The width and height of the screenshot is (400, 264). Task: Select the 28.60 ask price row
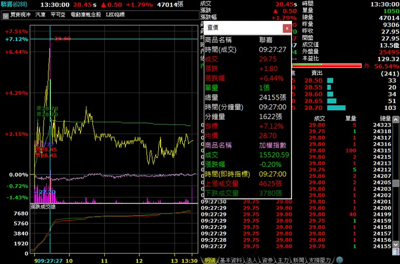350,94
